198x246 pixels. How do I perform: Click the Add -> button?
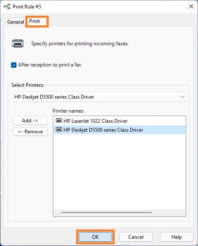30,121
